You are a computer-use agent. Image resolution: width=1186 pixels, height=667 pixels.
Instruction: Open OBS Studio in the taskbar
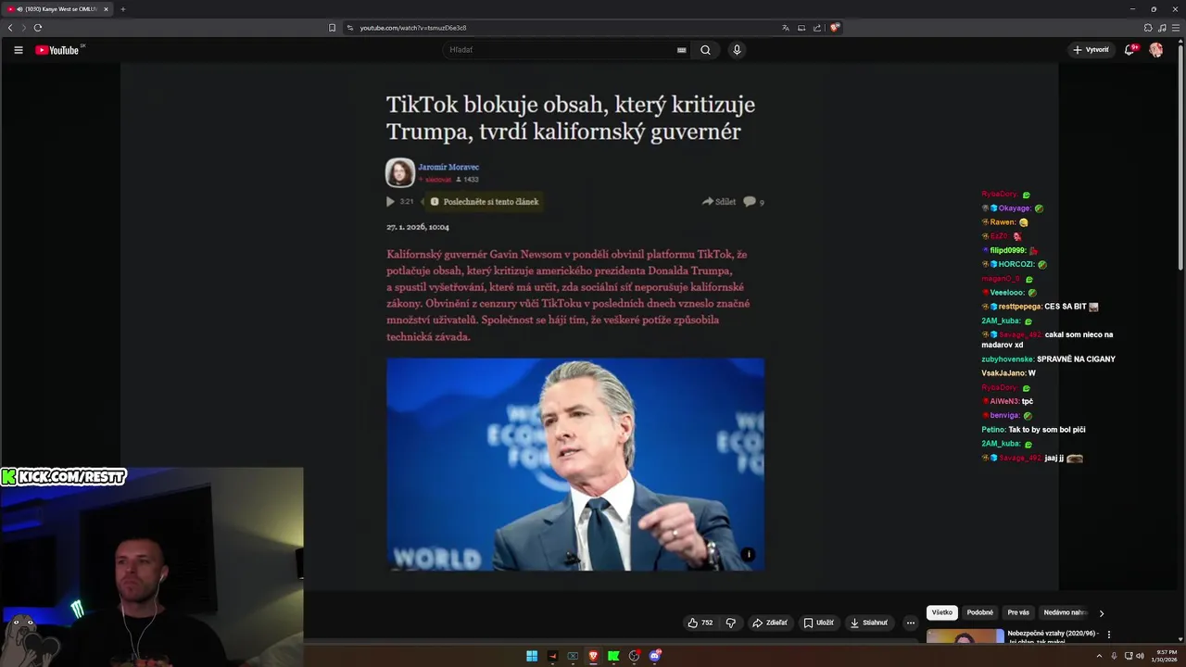tap(634, 656)
